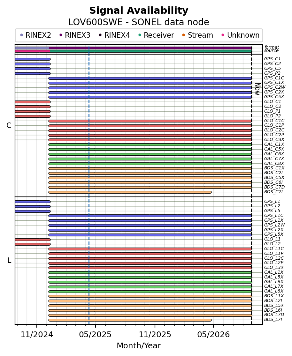
Task: Select the GAL_L7X row label
Action: (274, 286)
